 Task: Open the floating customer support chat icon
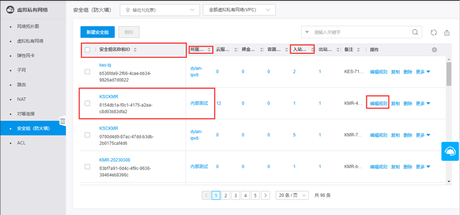450,151
